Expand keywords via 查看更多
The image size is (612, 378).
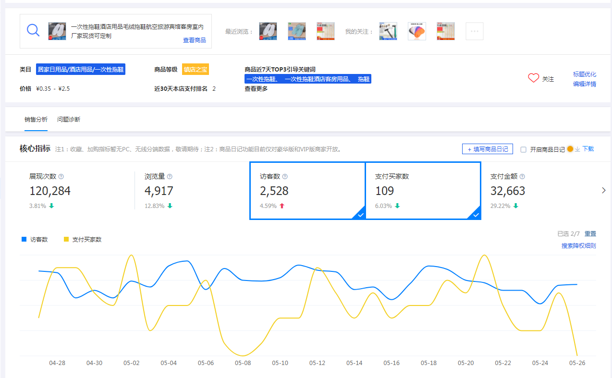(x=256, y=89)
